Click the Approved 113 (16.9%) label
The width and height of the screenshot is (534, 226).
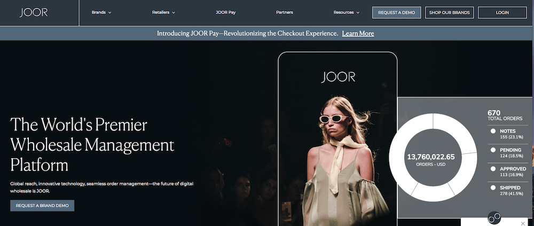tap(513, 172)
